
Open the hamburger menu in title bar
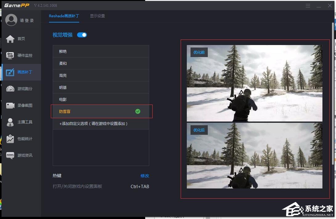coord(308,6)
